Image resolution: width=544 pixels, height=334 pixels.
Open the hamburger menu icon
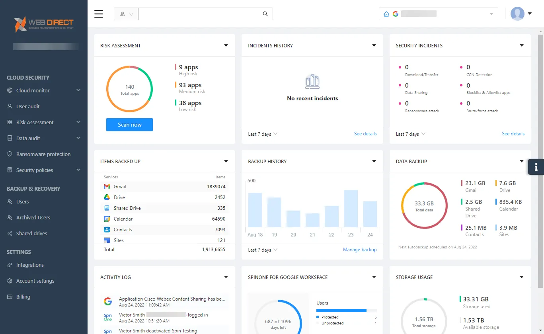pyautogui.click(x=99, y=14)
